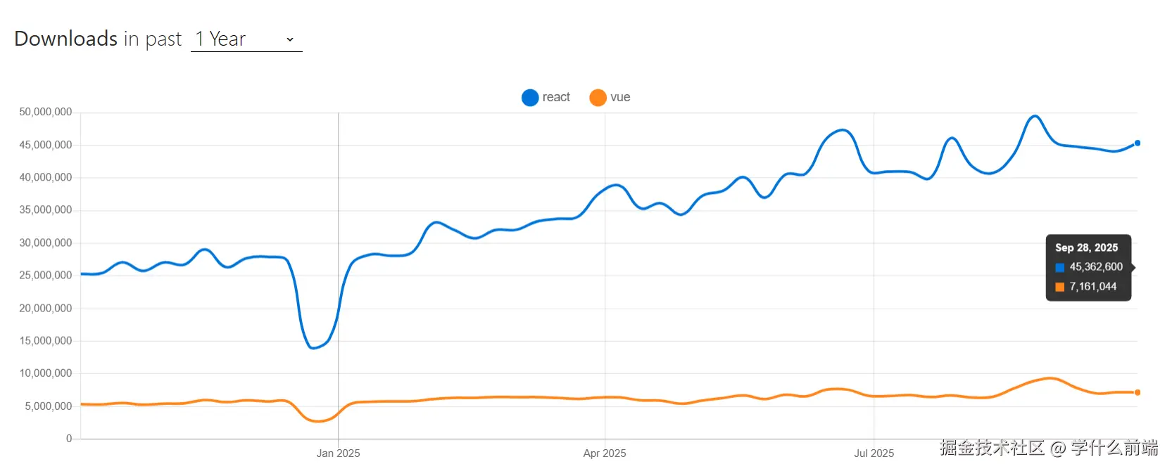Click the Downloads heading text
The width and height of the screenshot is (1172, 471).
click(x=65, y=39)
